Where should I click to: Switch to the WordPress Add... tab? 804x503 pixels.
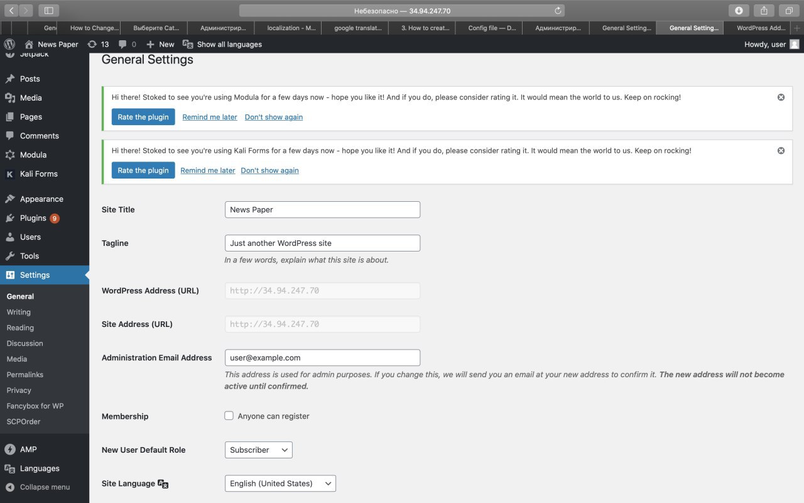pos(761,28)
